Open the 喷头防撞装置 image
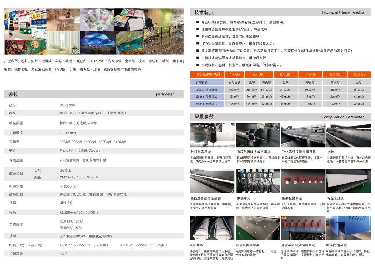The image size is (375, 264). [x=348, y=229]
